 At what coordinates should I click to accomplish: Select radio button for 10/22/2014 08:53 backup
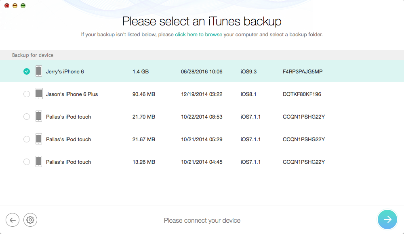tap(27, 117)
